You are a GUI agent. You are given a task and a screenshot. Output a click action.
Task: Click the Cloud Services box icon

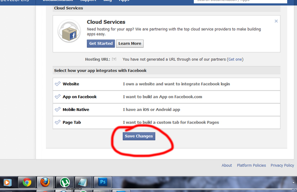point(69,31)
